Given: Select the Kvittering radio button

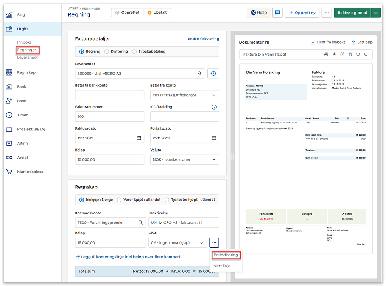Looking at the screenshot, I should (x=107, y=52).
